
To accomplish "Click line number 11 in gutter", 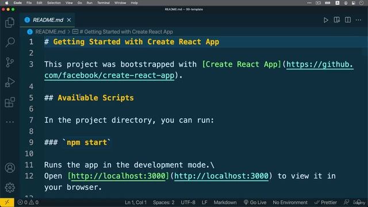I will click(29, 165).
